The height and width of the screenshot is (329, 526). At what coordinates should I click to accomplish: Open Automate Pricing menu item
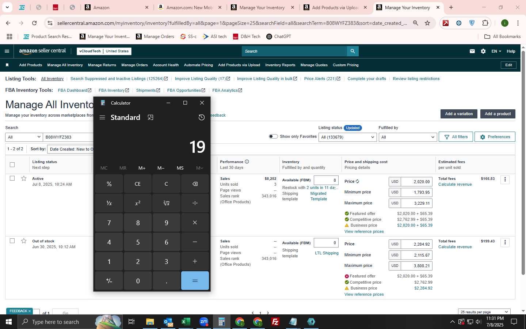198,65
